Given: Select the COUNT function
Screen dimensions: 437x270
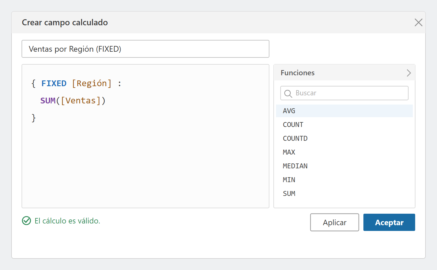Looking at the screenshot, I should pos(344,125).
